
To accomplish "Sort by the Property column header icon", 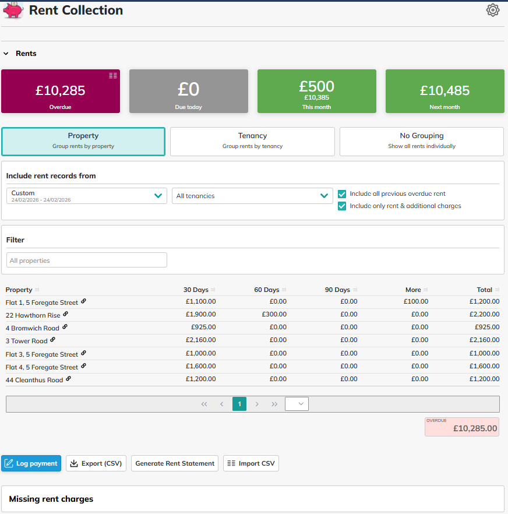I will pos(37,290).
